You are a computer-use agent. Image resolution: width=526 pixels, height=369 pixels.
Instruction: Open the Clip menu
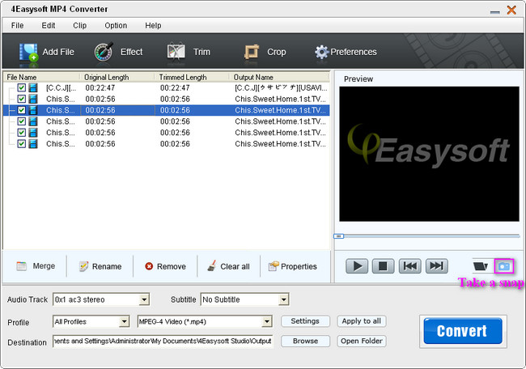80,26
